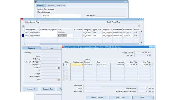
Task: Click the Subtotal value in Summary
Action: [x=51, y=68]
